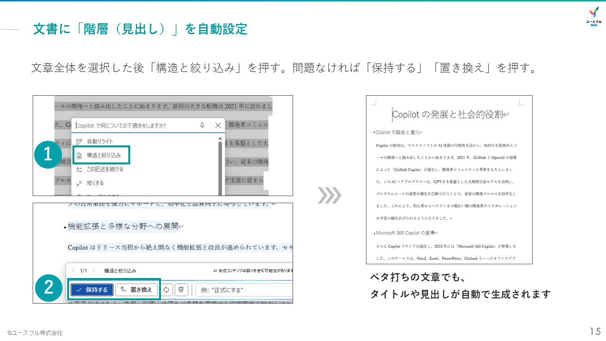Select the 自動リライト menu option
Viewport: 606px width, 341px height.
coord(100,142)
